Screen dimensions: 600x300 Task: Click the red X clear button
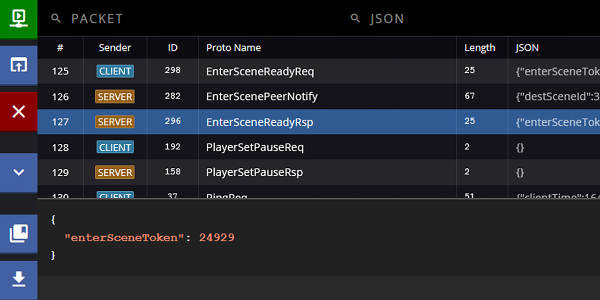coord(18,112)
